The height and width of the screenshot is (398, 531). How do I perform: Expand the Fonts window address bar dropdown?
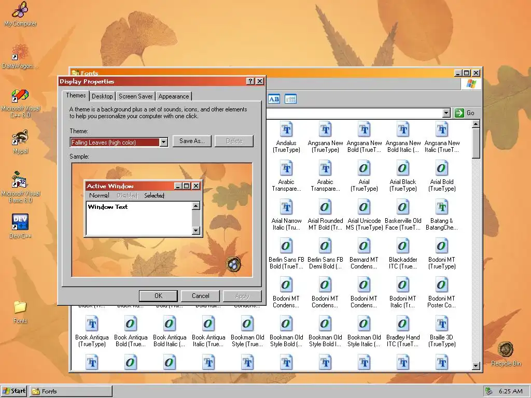click(446, 113)
